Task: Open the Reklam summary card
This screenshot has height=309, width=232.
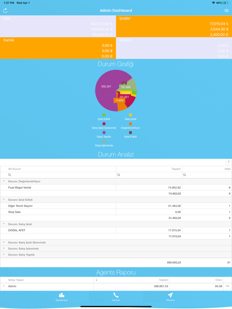Action: click(x=174, y=48)
